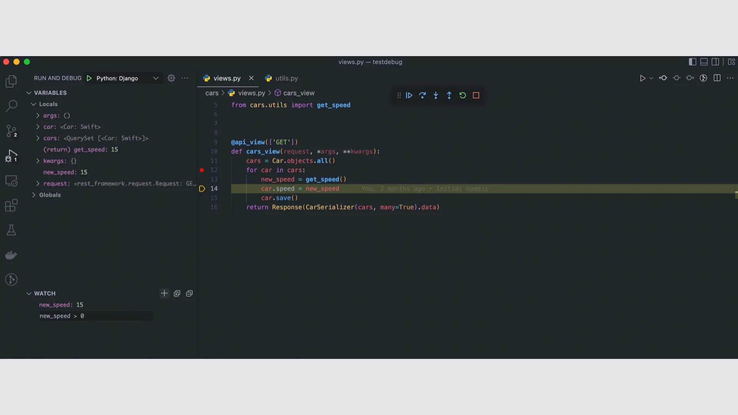Toggle the breakpoint on line 12
Image resolution: width=738 pixels, height=415 pixels.
click(x=202, y=170)
